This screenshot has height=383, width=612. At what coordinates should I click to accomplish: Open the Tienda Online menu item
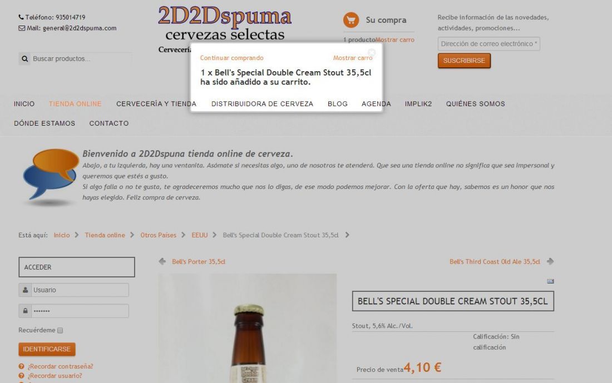75,104
